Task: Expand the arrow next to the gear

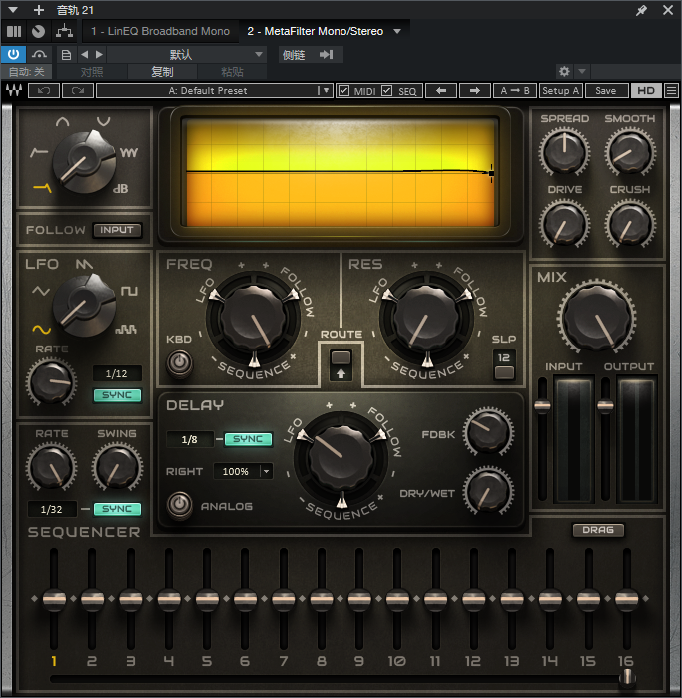Action: coord(582,71)
